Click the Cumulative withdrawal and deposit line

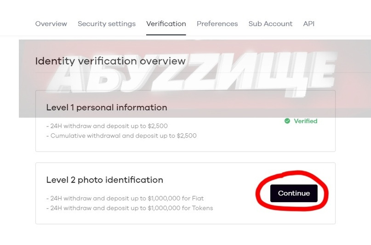[121, 136]
